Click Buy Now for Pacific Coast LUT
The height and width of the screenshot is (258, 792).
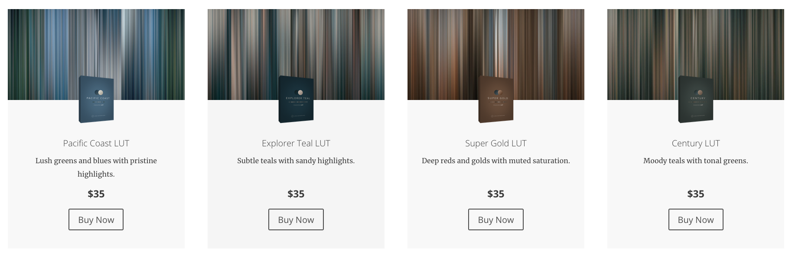[x=96, y=219]
